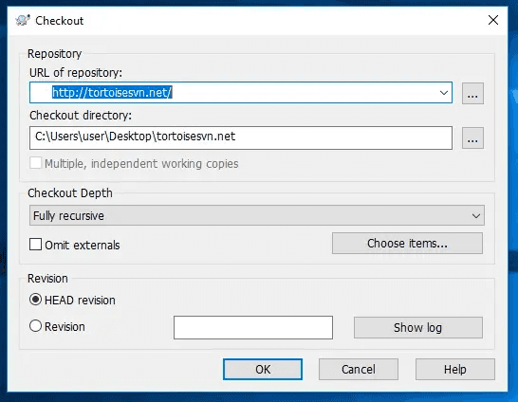The height and width of the screenshot is (402, 518).
Task: Toggle Multiple, independent working copies checkbox
Action: [x=35, y=163]
